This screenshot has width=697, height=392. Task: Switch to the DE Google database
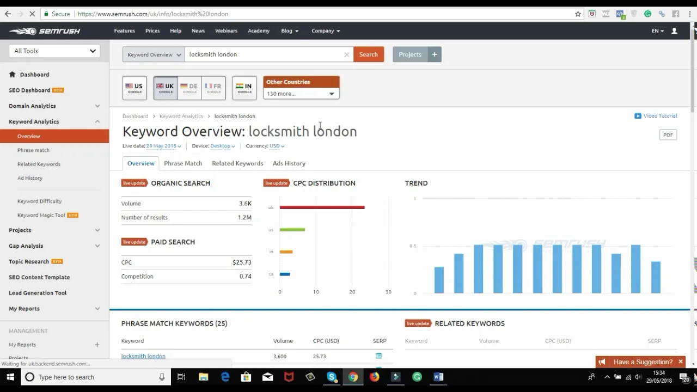189,88
